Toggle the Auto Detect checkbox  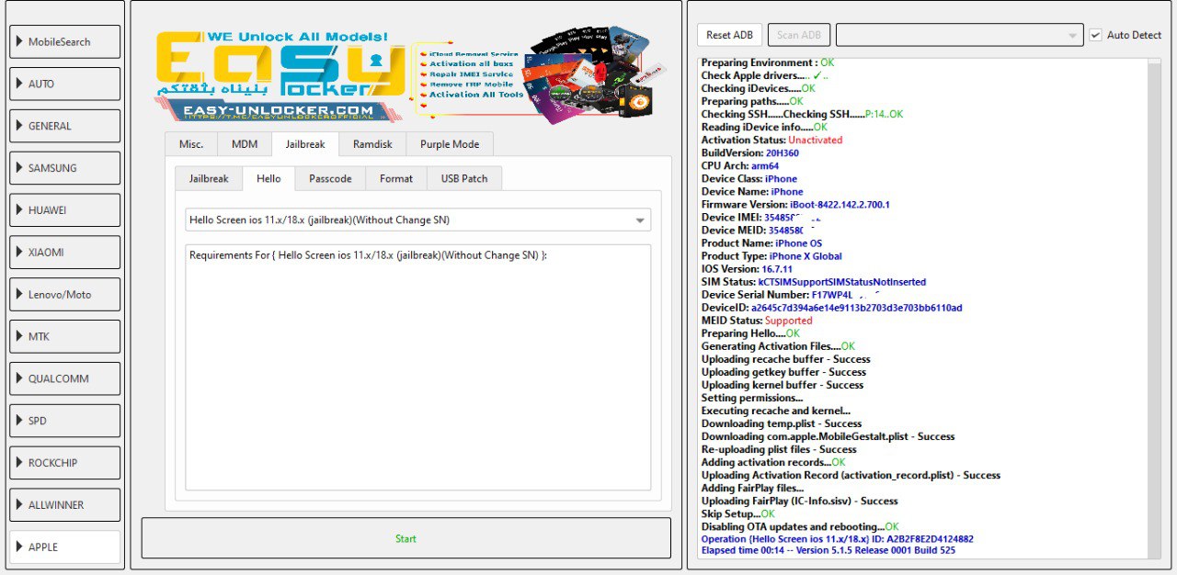[x=1126, y=35]
